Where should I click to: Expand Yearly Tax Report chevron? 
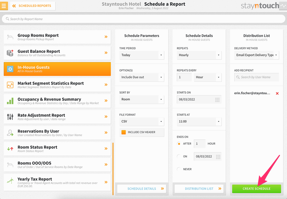pos(106,182)
